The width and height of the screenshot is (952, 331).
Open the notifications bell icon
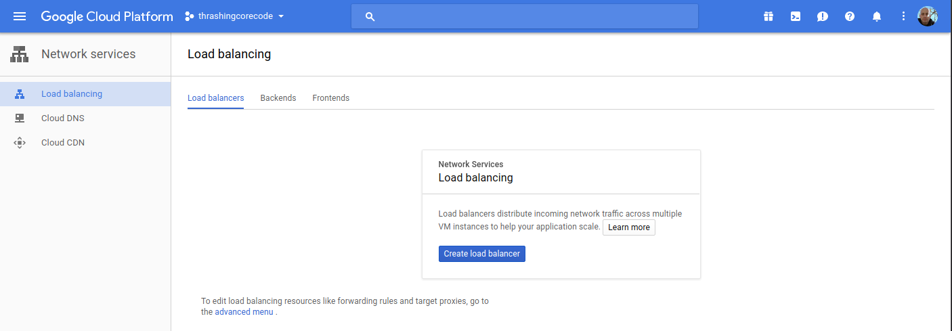(x=877, y=16)
